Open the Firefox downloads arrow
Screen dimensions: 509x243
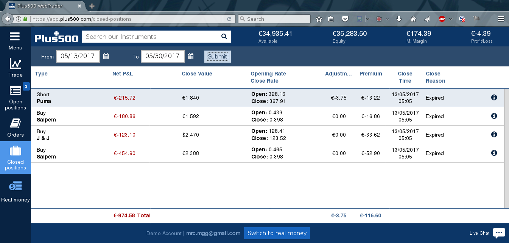pos(398,19)
